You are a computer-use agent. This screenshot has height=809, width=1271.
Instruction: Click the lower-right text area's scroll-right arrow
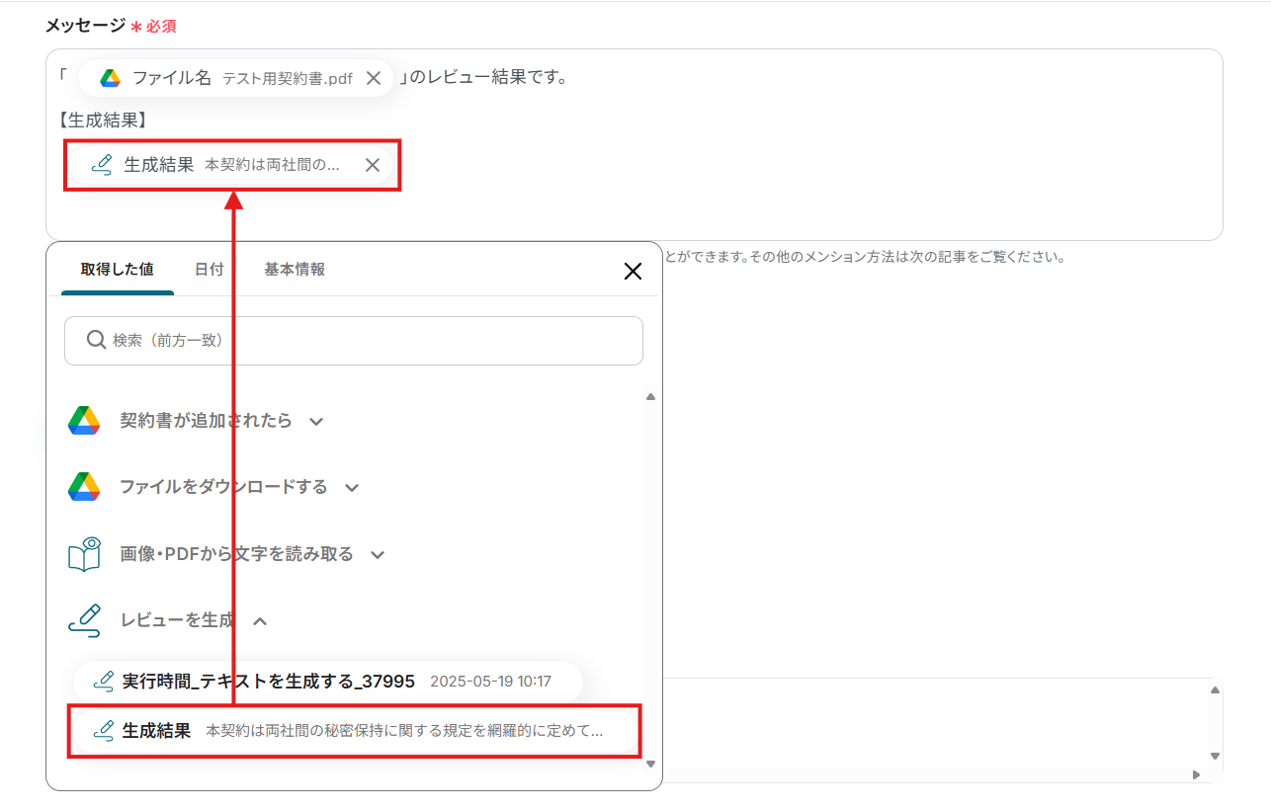click(x=1197, y=775)
